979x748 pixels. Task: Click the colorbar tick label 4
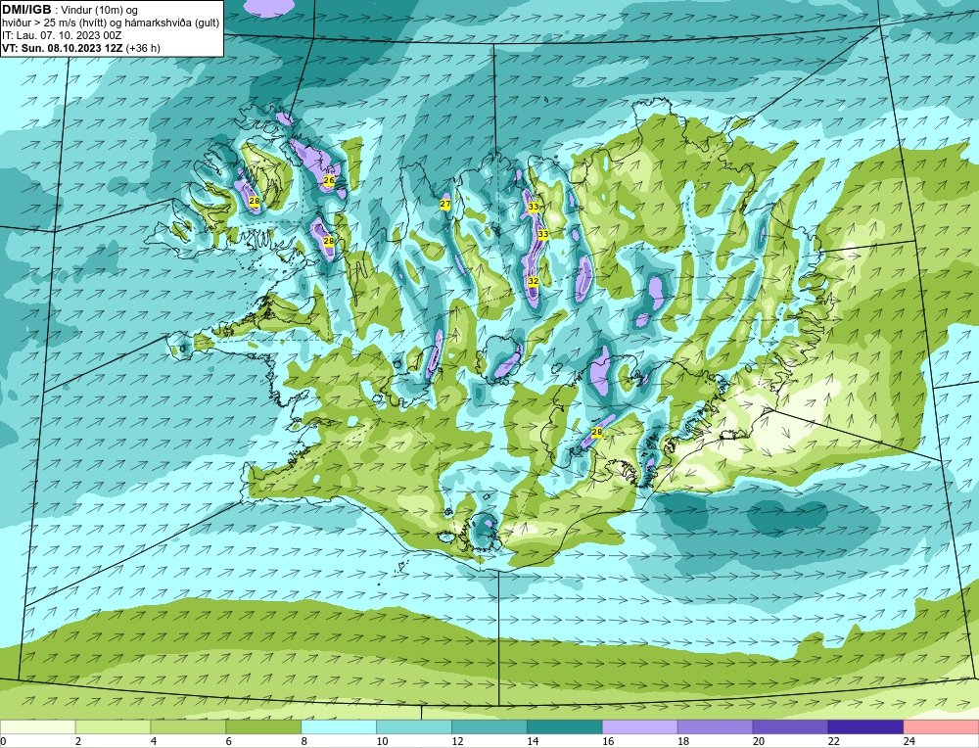154,741
